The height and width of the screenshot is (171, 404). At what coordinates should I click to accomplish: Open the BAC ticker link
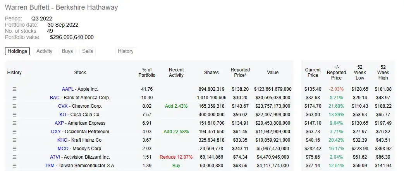[x=55, y=98]
